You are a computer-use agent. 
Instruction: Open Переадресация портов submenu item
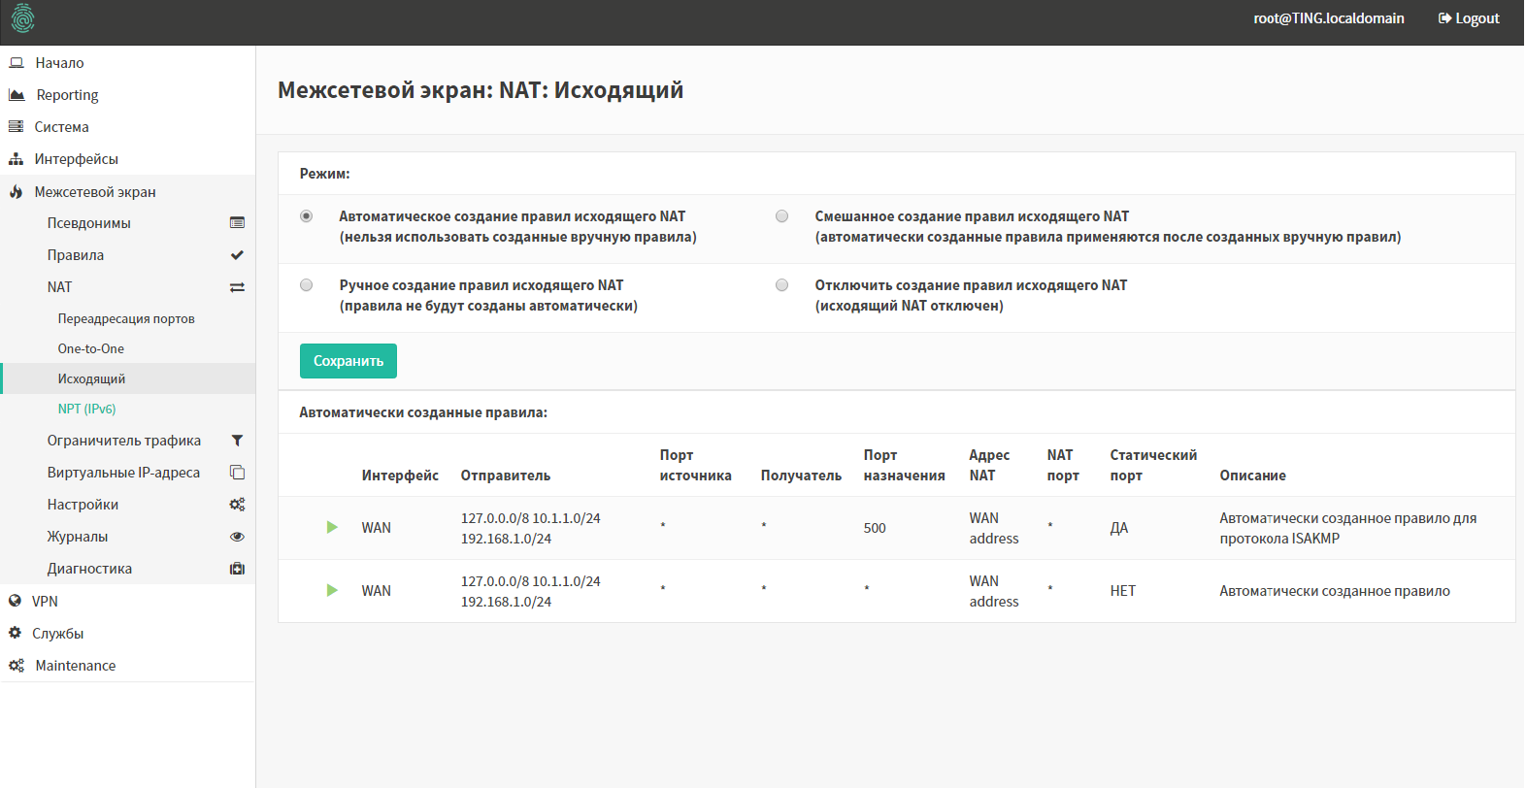click(x=126, y=319)
